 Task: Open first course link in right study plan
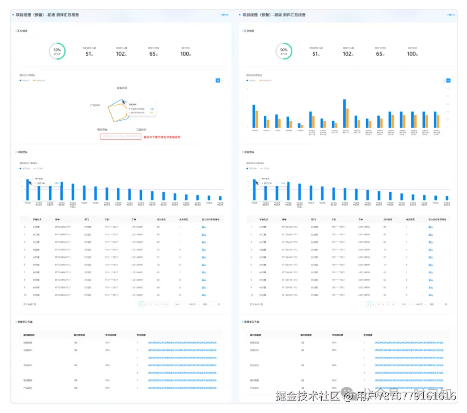point(409,343)
